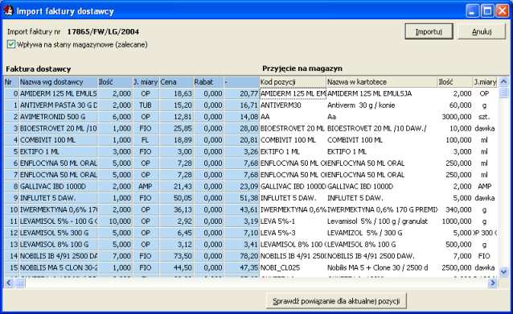Select AVIMETRONID 500 G row
This screenshot has width=513, height=314.
pos(58,117)
